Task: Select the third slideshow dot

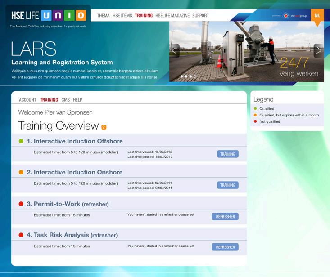Action: 190,76
